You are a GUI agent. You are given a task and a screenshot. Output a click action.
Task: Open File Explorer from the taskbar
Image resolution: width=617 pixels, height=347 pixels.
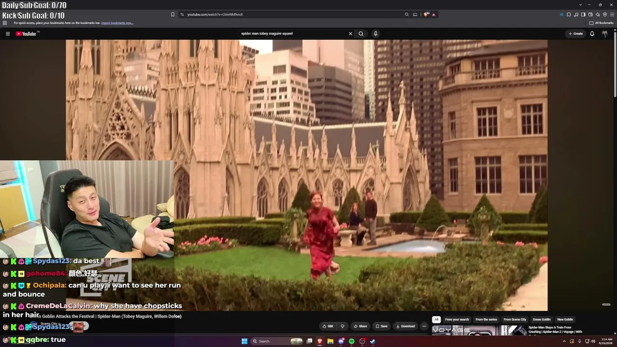click(x=330, y=341)
